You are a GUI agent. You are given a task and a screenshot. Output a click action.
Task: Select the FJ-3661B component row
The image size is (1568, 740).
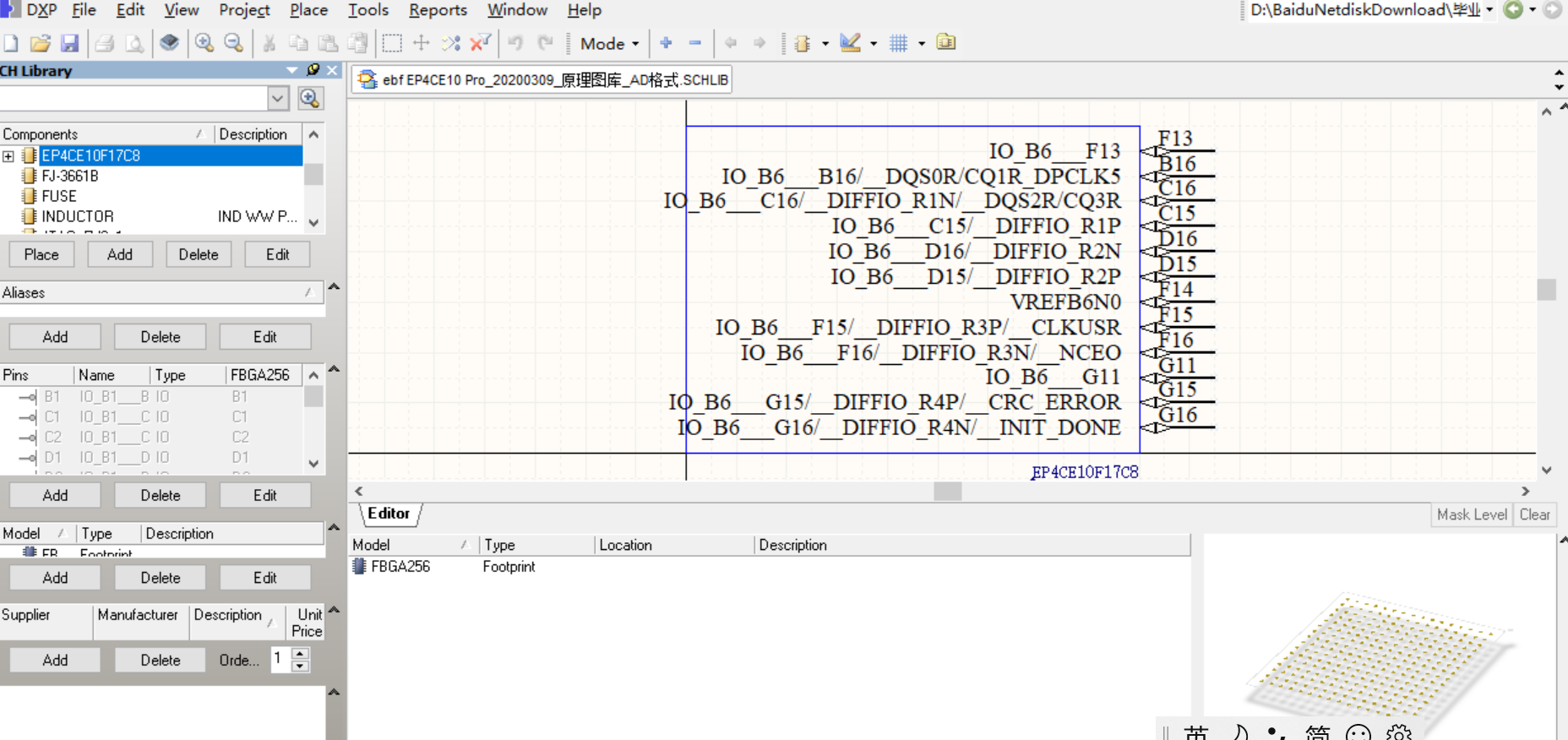coord(152,176)
